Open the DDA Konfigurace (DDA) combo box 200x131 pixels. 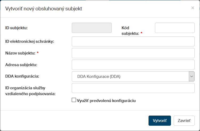pyautogui.click(x=130, y=77)
